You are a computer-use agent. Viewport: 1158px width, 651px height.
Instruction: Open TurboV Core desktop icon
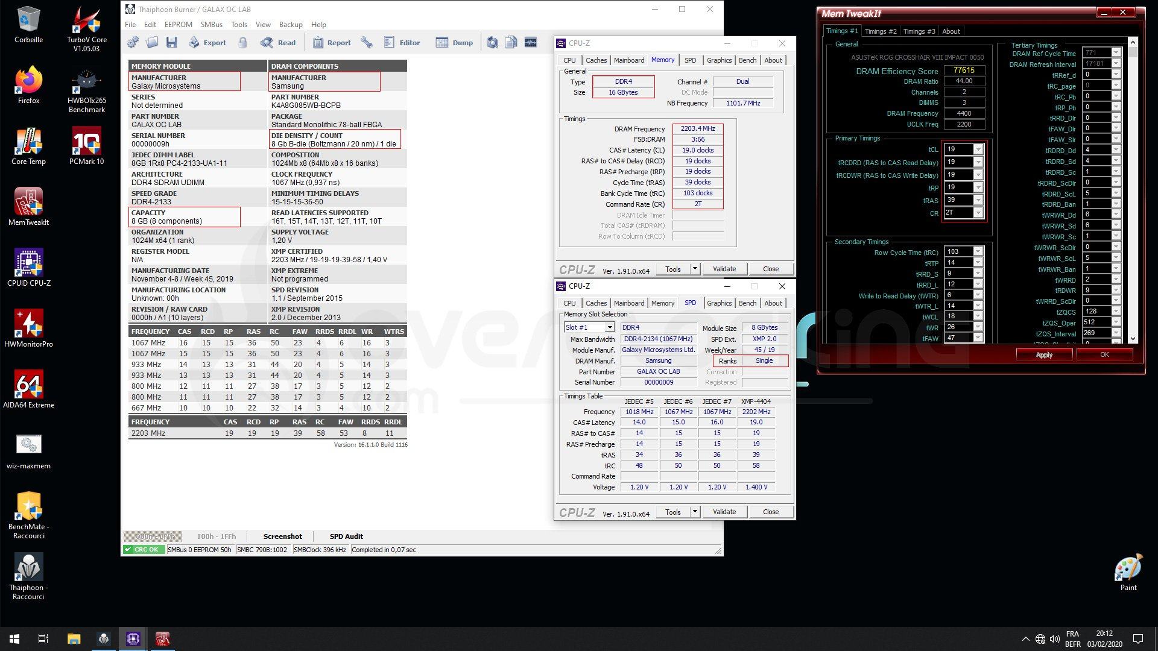tap(87, 30)
